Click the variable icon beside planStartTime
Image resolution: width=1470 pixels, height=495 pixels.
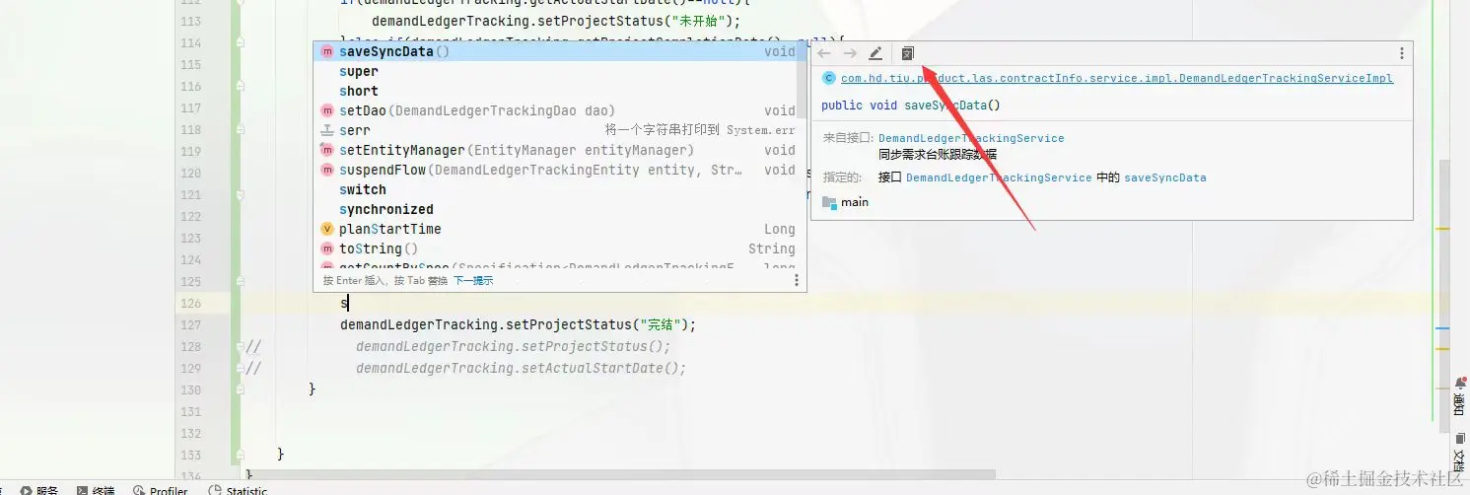point(327,229)
